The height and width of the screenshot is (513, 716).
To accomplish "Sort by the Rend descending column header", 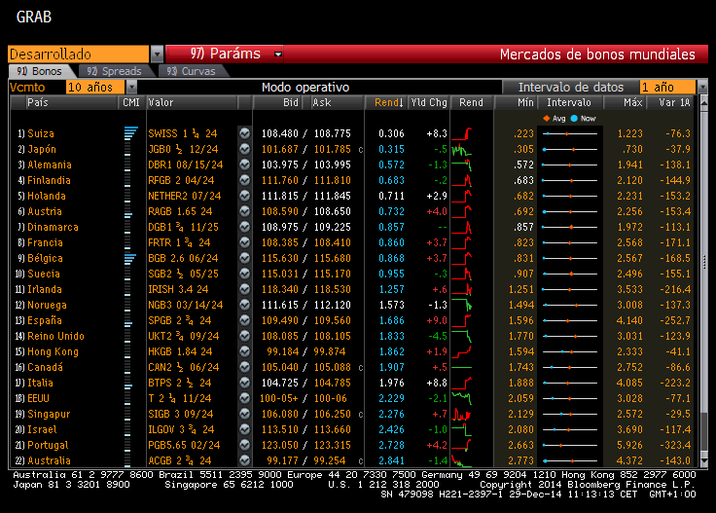I will 388,103.
